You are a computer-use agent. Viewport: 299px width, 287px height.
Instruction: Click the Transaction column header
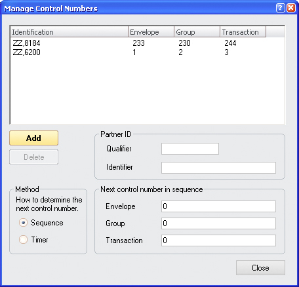coord(243,32)
